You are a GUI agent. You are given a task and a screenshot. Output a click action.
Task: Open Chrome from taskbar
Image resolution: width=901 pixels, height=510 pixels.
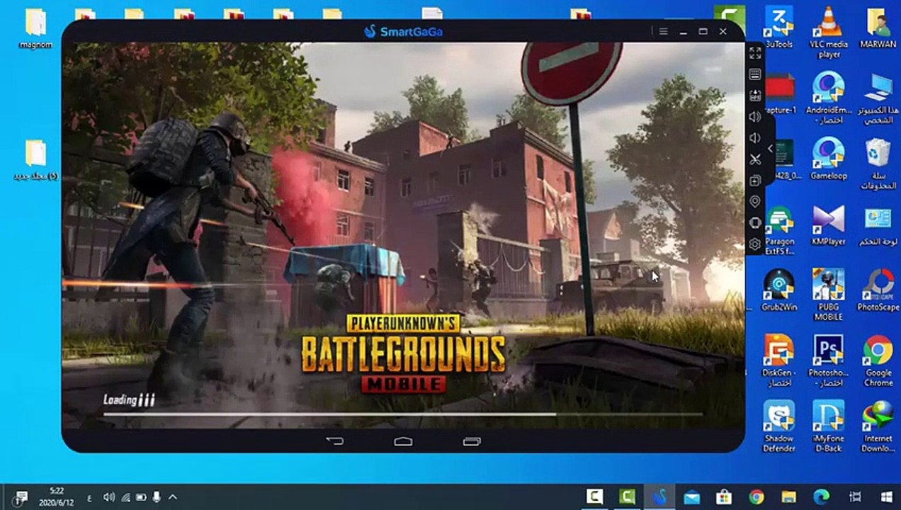(x=756, y=497)
